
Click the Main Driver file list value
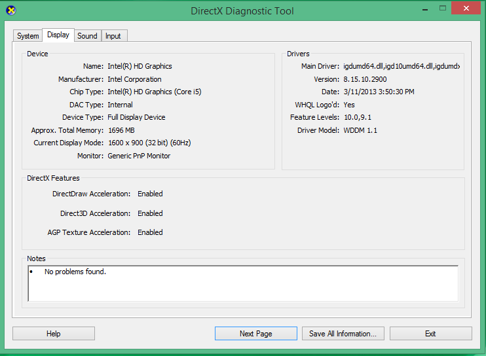point(402,66)
